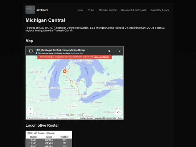This screenshot has width=196, height=147.
Task: Star the map next to its title
Action: [x=87, y=50]
